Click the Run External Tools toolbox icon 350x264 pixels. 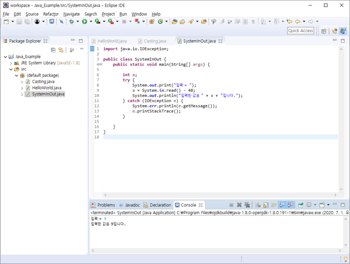tap(111, 22)
